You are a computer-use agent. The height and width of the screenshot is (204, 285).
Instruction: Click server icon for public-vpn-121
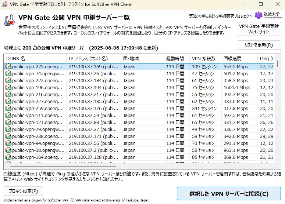point(8,123)
